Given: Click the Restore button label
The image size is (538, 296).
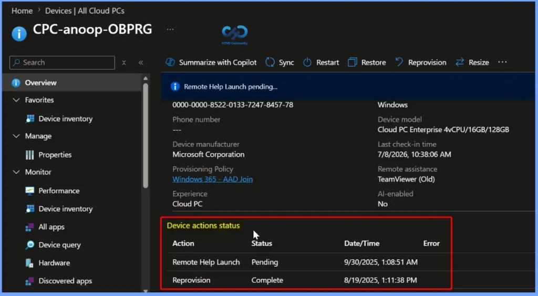Looking at the screenshot, I should point(374,62).
